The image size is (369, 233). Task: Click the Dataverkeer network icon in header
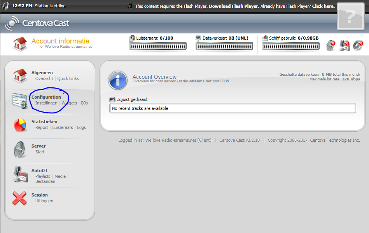click(198, 38)
